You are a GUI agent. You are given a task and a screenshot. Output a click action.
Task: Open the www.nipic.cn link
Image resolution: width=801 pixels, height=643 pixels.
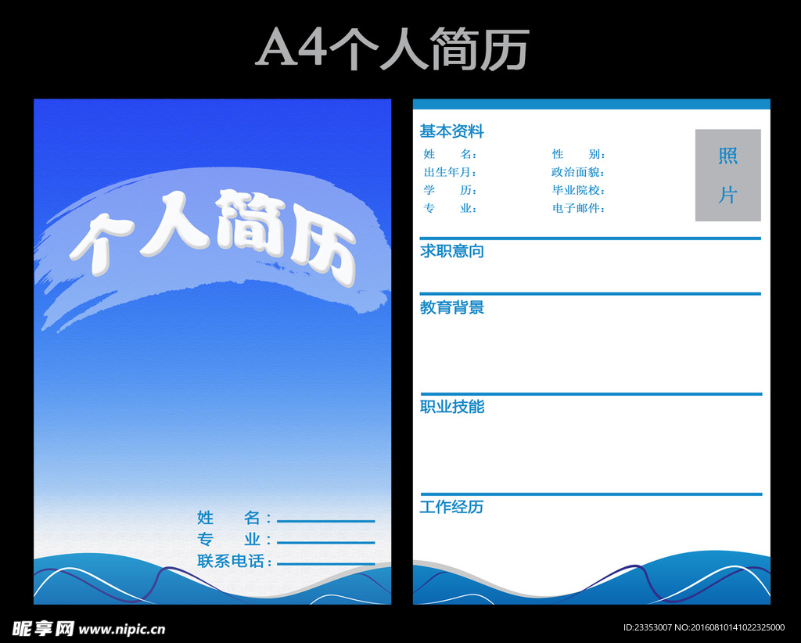pos(122,629)
